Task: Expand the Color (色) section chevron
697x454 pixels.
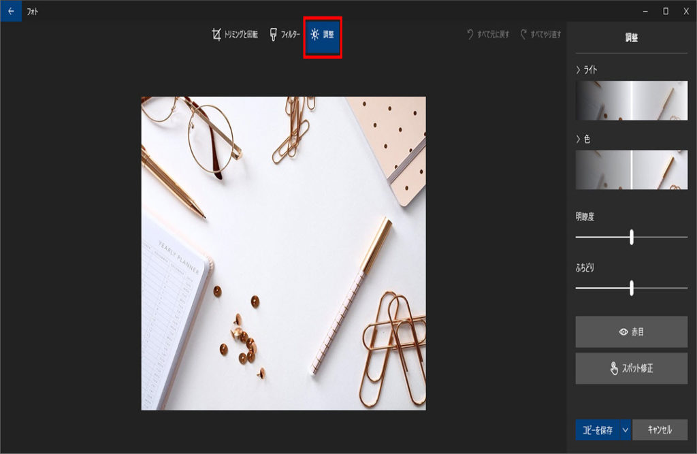Action: click(x=579, y=139)
